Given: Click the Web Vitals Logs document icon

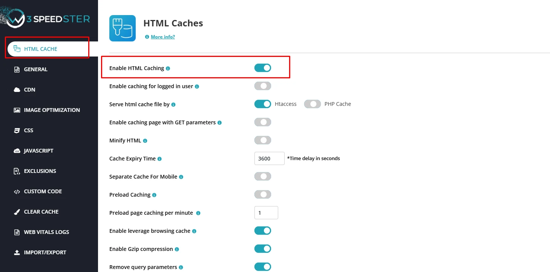Looking at the screenshot, I should pyautogui.click(x=17, y=232).
